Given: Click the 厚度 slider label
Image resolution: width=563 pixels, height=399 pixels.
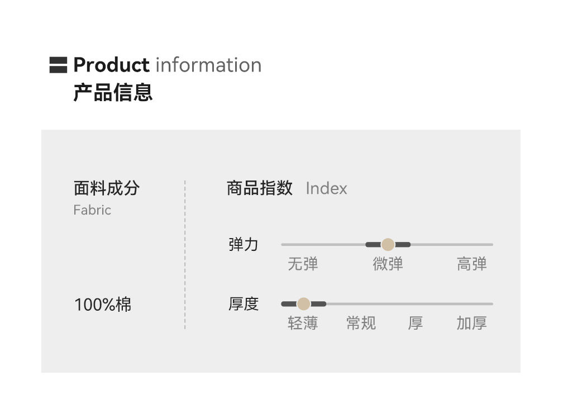Looking at the screenshot, I should pyautogui.click(x=243, y=304).
